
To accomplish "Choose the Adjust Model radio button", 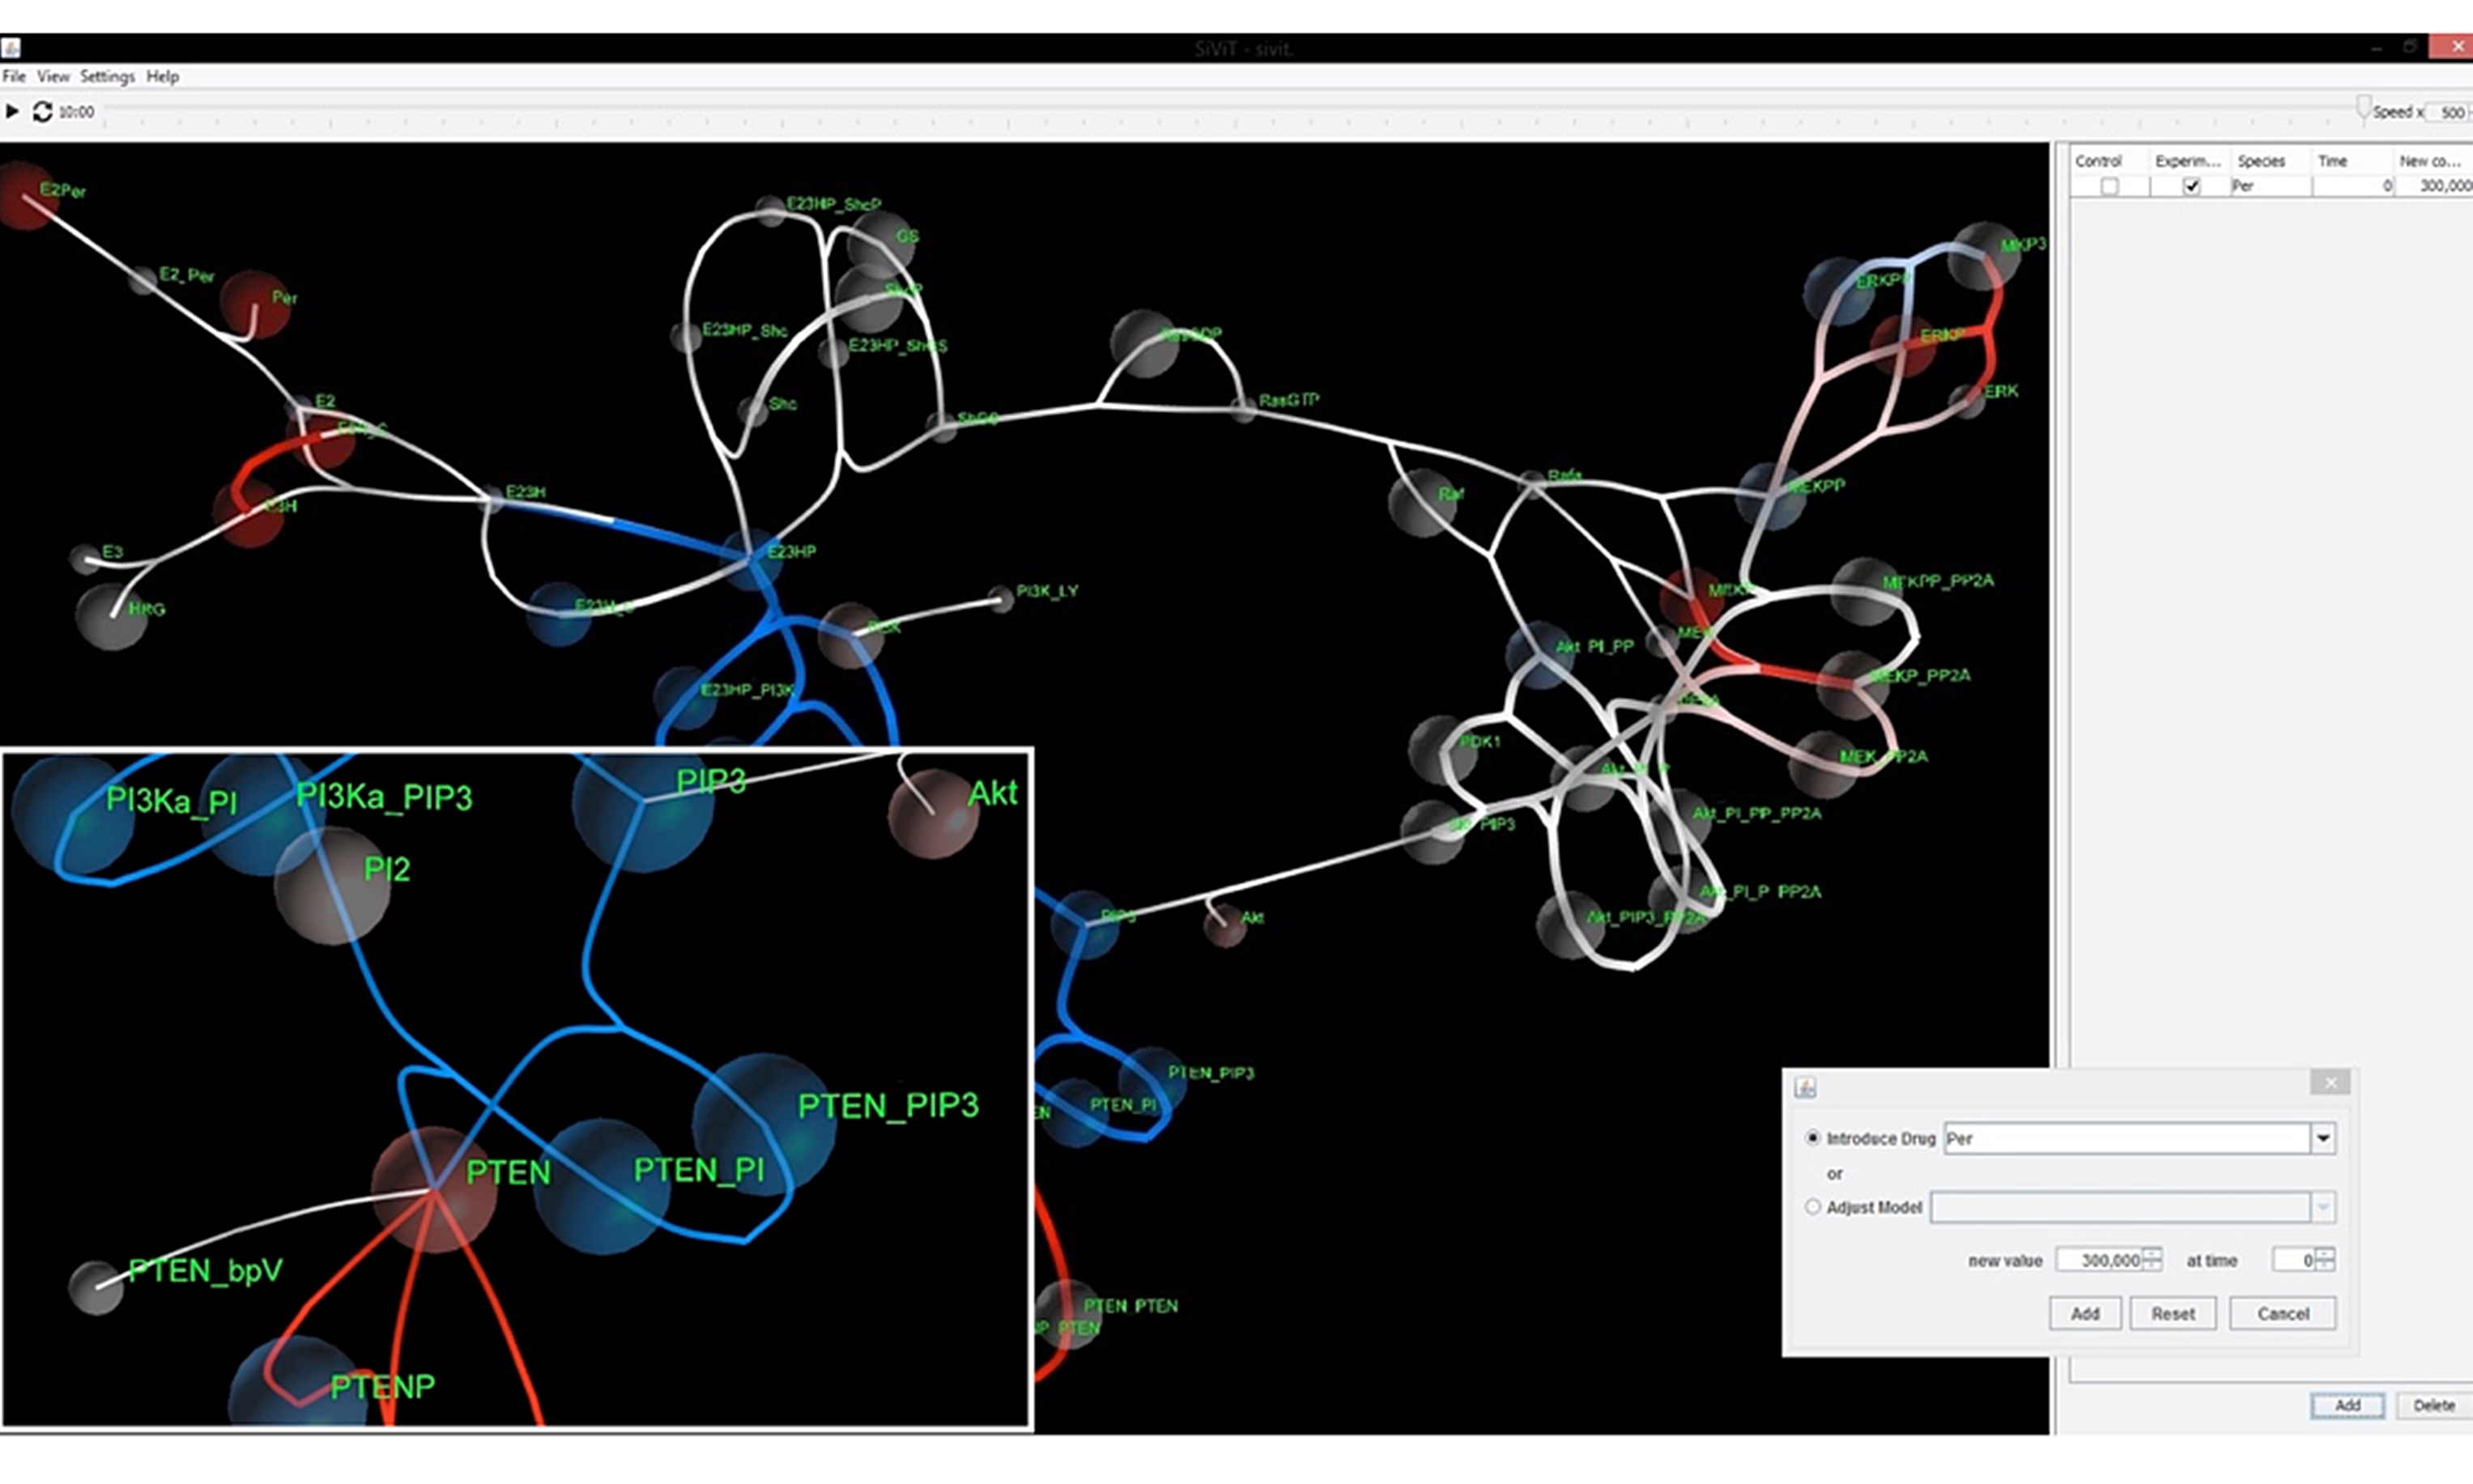I will (1812, 1207).
